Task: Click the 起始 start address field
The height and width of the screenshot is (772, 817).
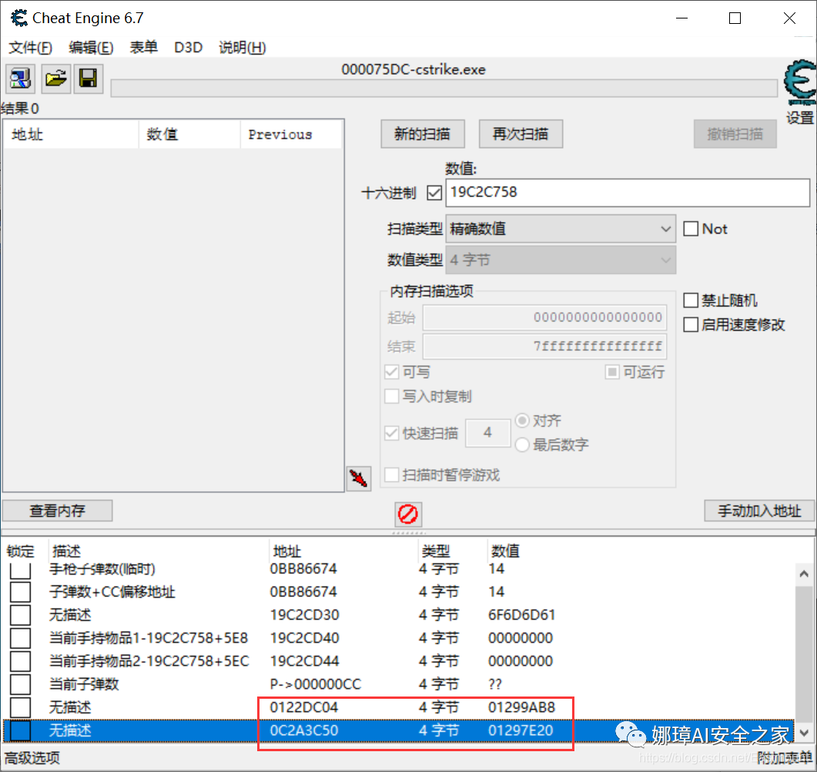Action: tap(544, 317)
